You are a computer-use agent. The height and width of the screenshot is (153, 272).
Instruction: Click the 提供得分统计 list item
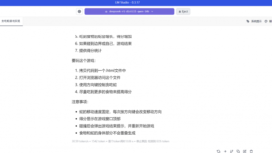click(x=90, y=51)
